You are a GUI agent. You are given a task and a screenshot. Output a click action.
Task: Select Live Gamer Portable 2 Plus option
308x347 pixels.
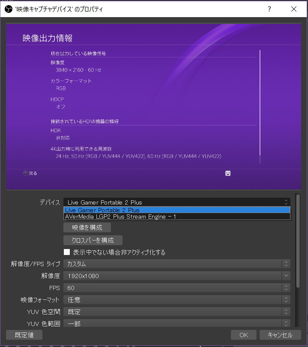[177, 210]
